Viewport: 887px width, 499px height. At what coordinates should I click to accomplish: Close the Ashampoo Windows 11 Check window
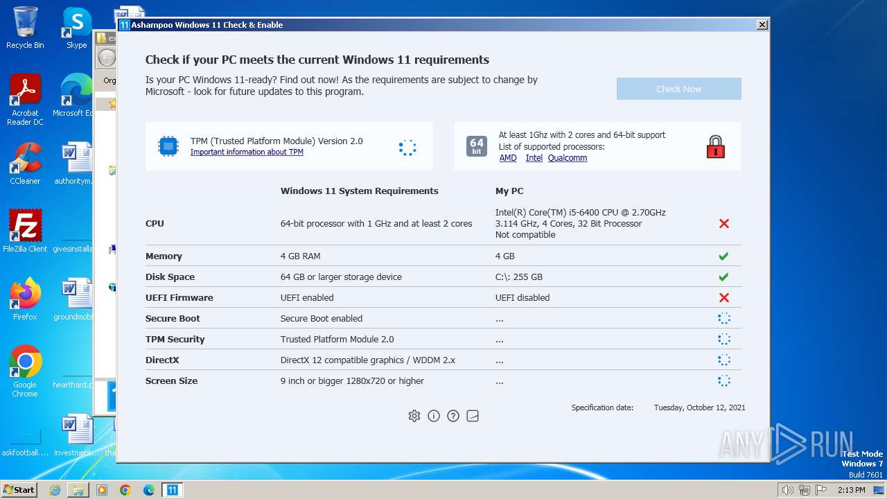point(762,25)
